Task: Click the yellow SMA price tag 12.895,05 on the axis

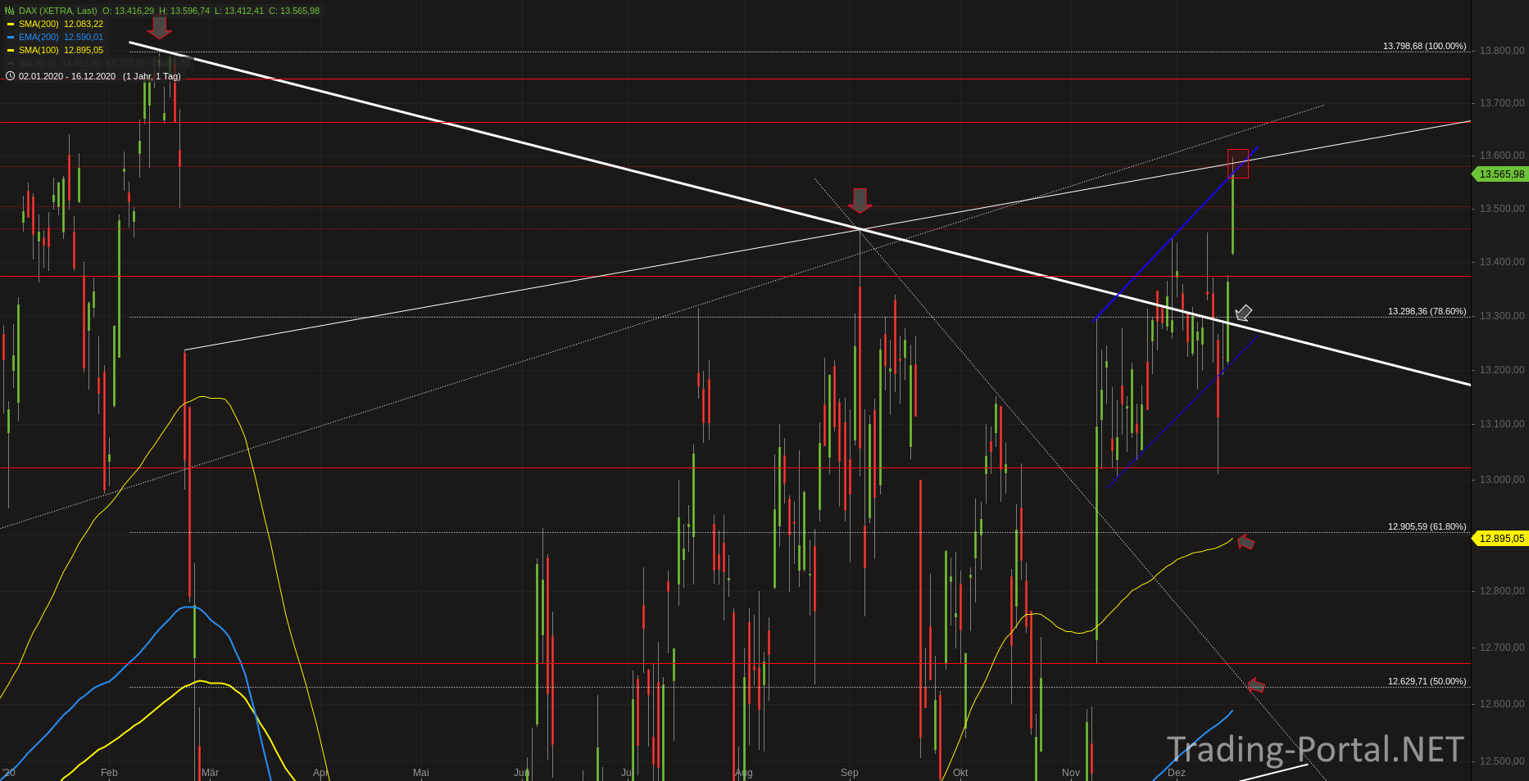Action: click(x=1501, y=538)
